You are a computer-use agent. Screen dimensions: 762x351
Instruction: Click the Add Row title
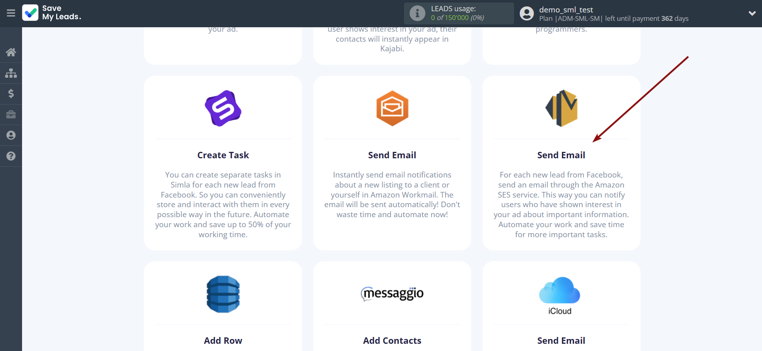pyautogui.click(x=223, y=341)
